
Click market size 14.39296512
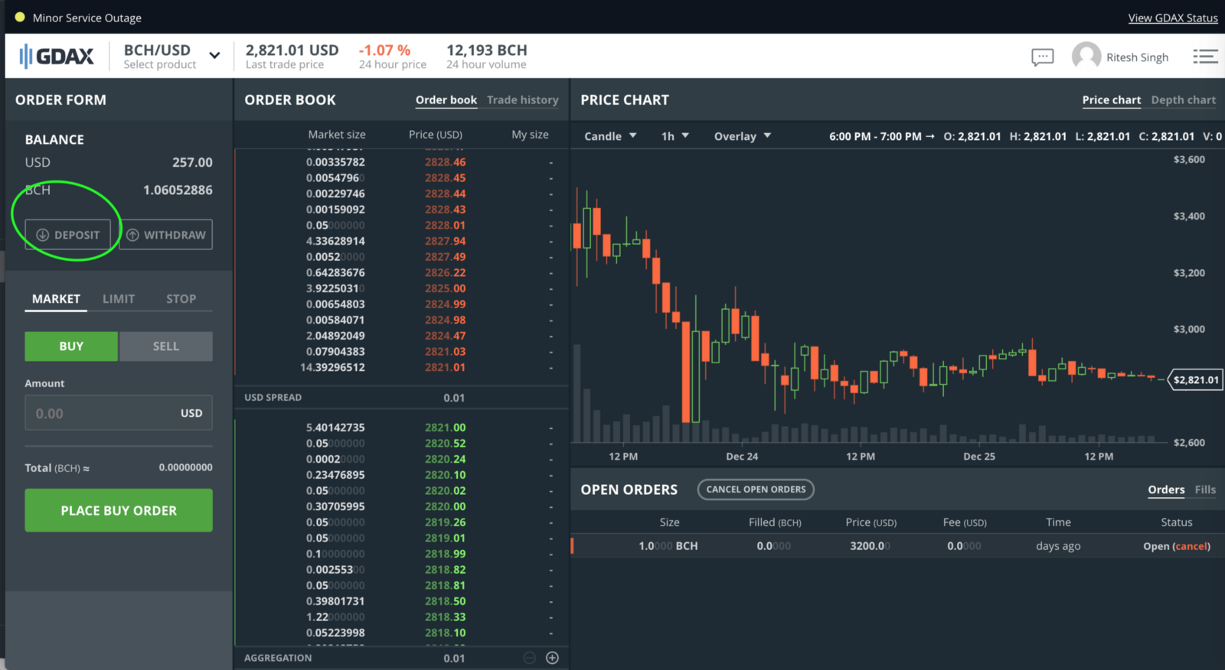coord(332,367)
